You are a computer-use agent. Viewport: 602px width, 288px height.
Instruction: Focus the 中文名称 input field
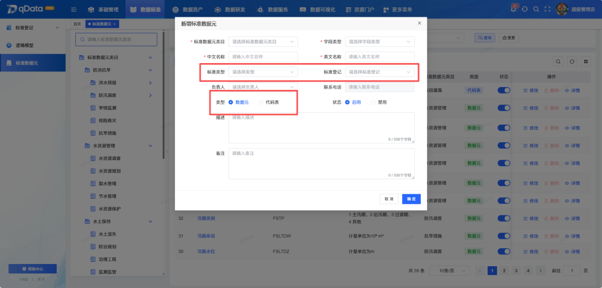pyautogui.click(x=263, y=56)
